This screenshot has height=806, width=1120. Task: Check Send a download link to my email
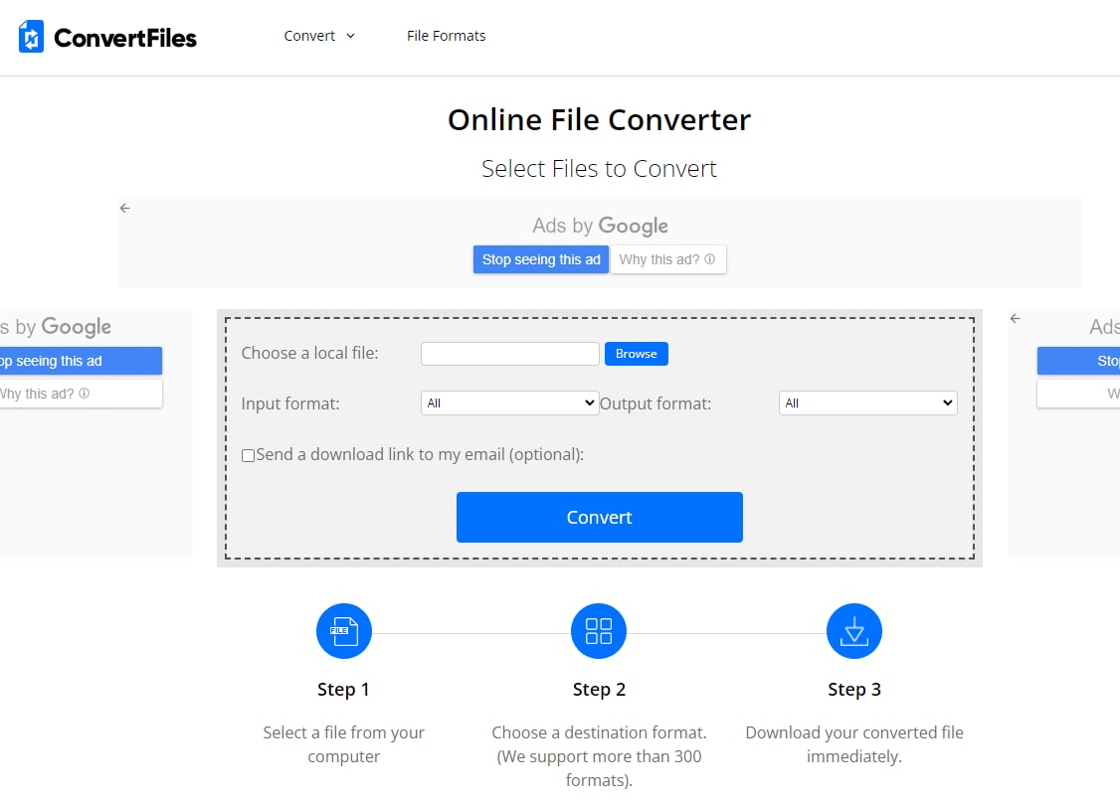point(248,455)
